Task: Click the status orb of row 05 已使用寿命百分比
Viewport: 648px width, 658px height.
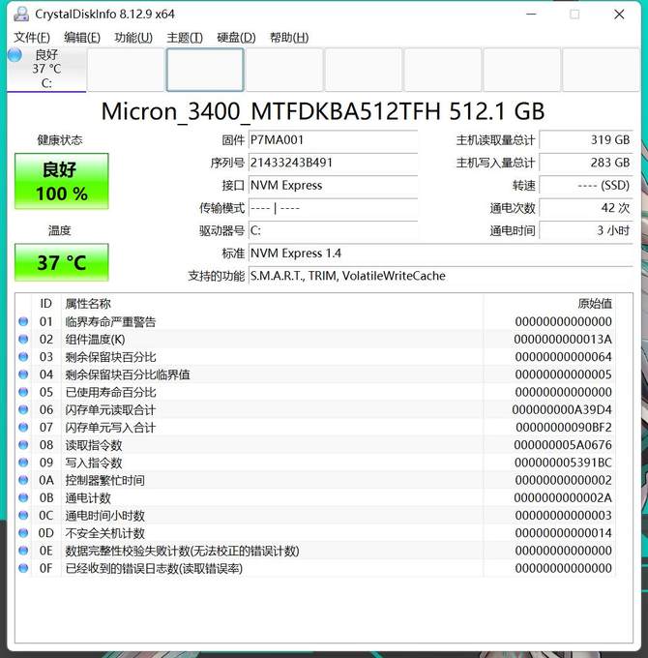Action: (23, 392)
